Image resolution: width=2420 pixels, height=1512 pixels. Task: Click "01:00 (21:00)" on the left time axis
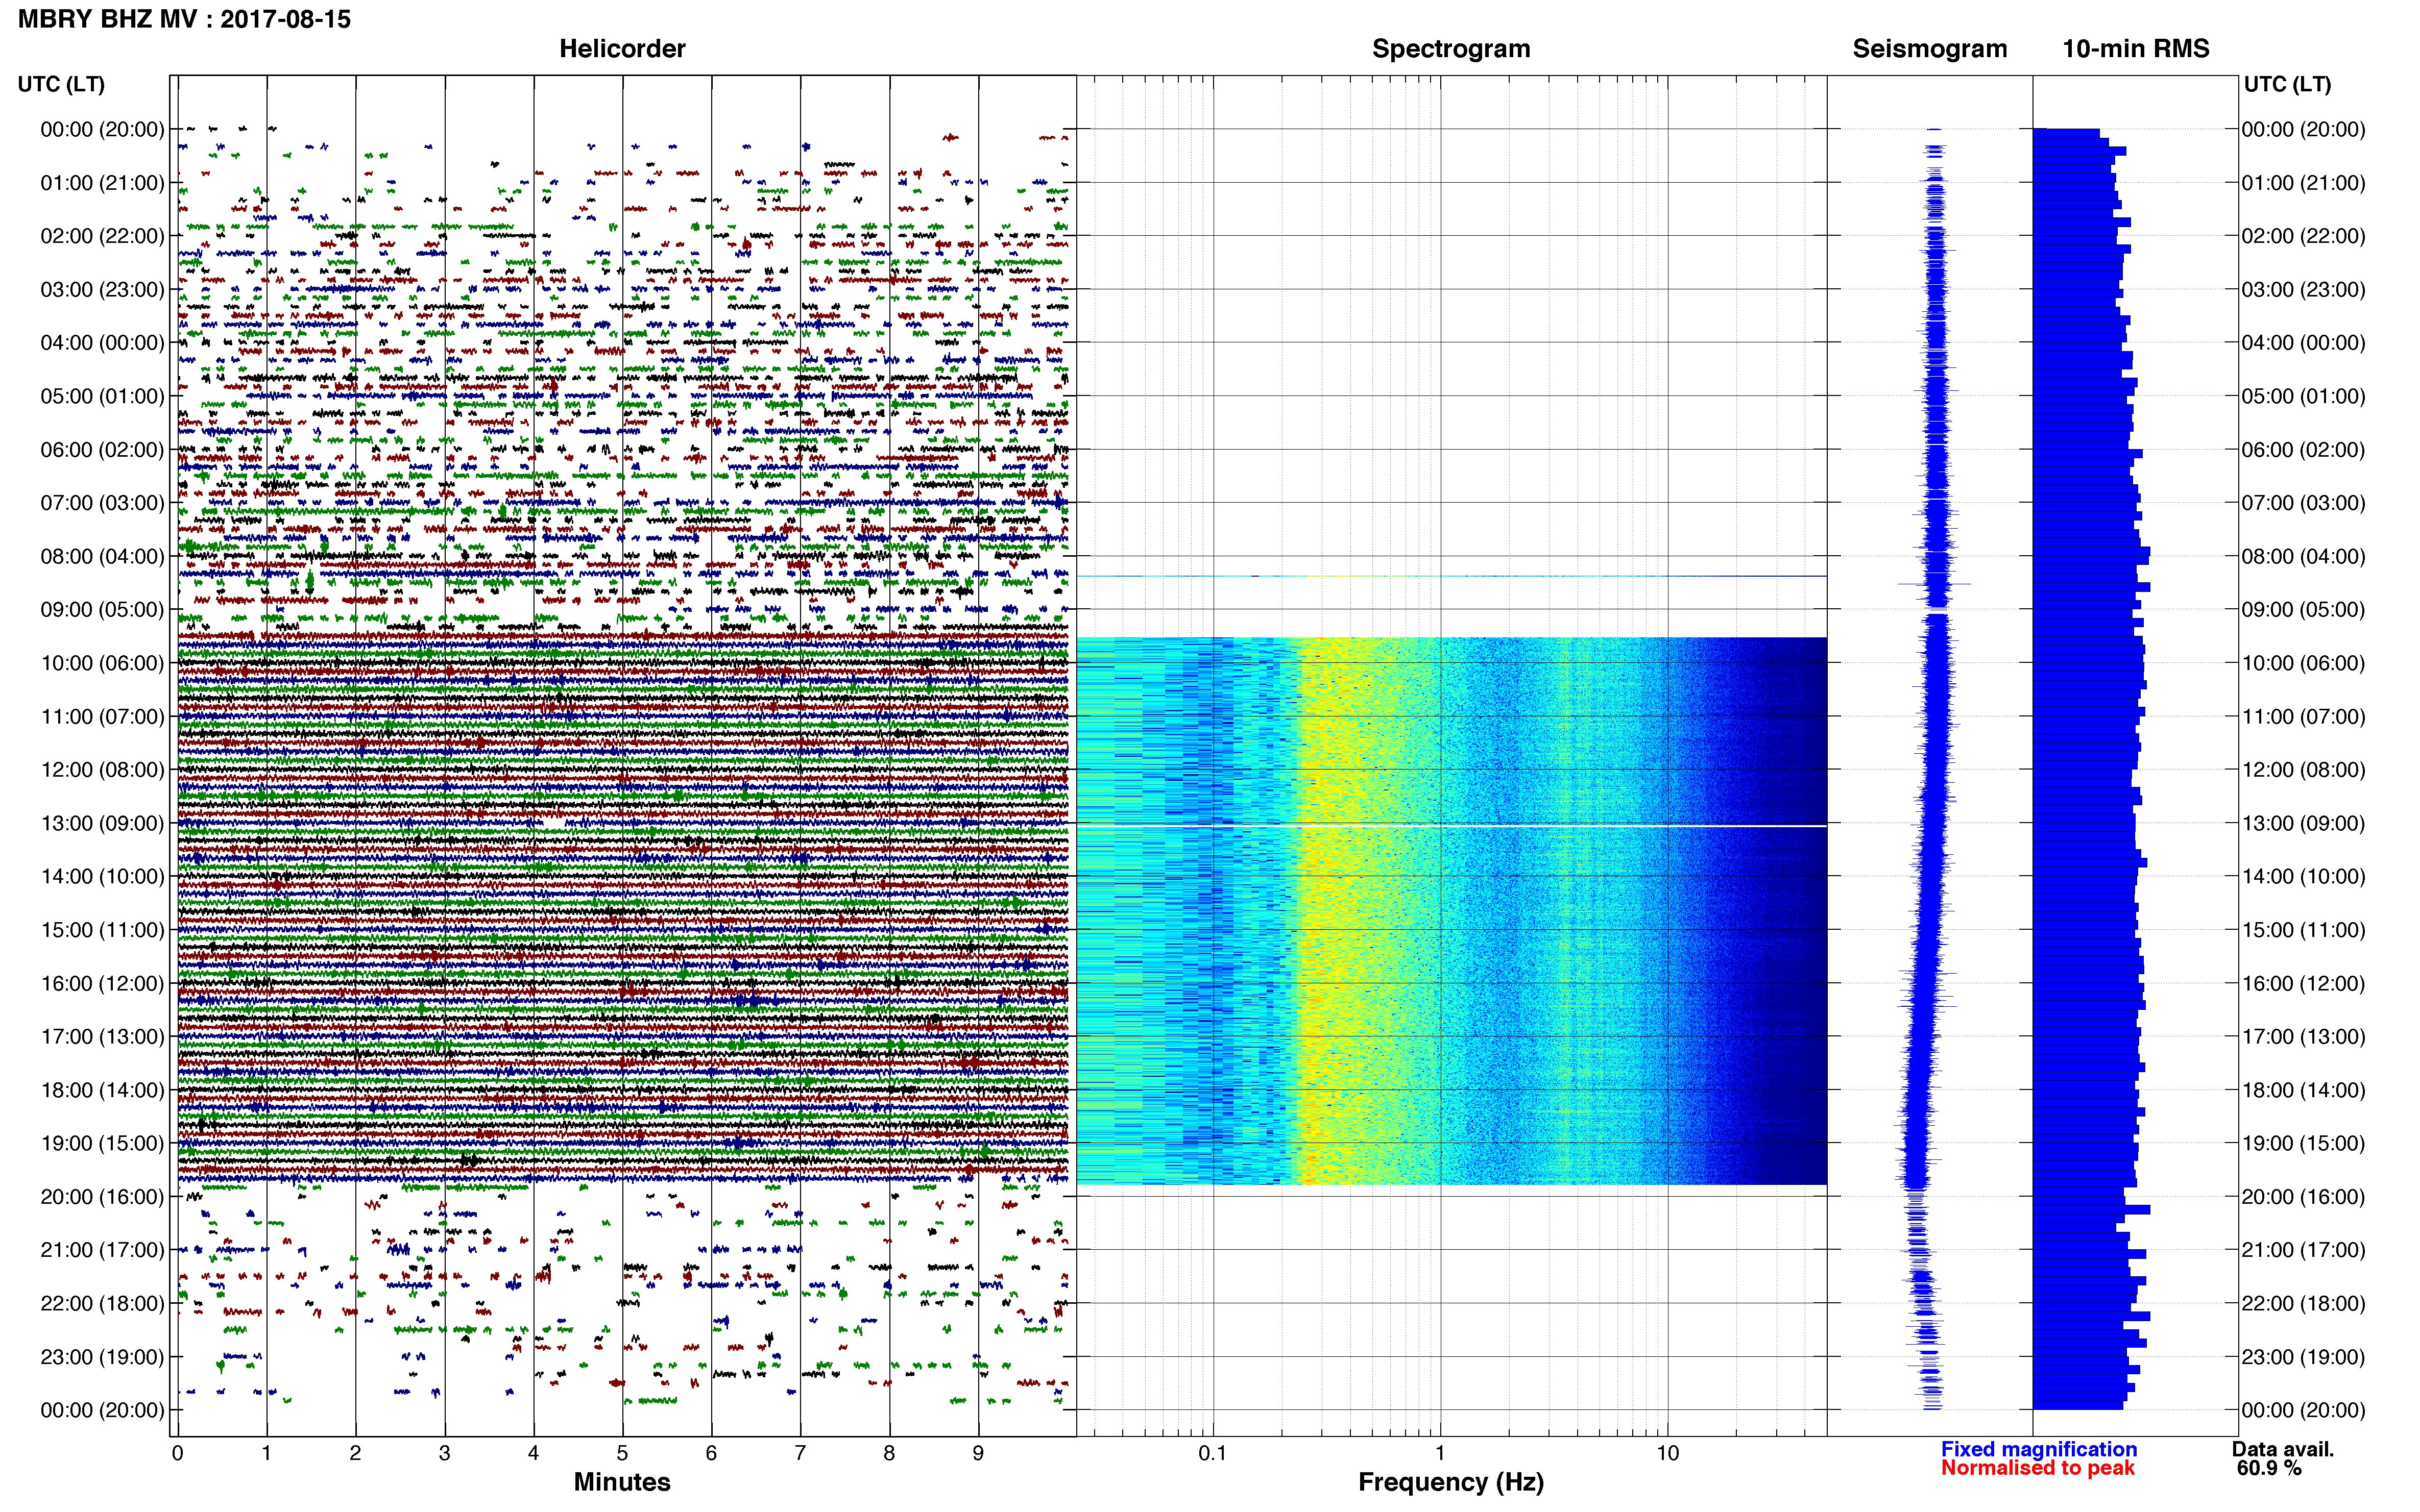pyautogui.click(x=102, y=183)
